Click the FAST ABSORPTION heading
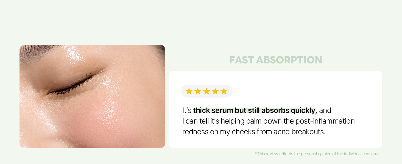 (x=275, y=60)
